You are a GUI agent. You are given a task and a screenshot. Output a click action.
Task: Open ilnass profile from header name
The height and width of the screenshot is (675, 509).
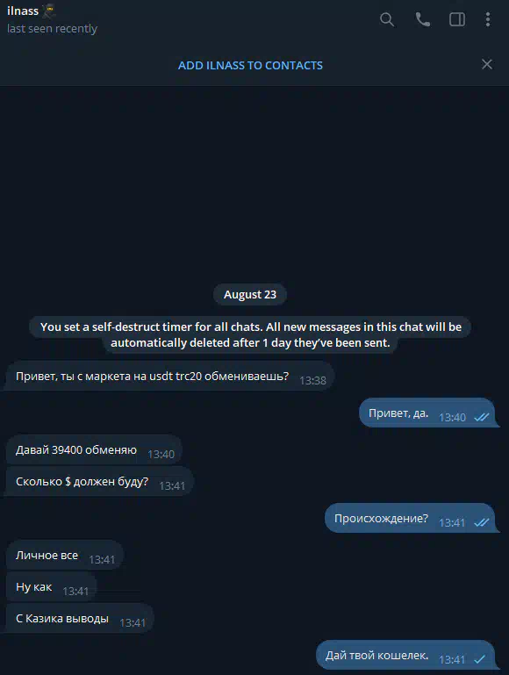tap(23, 11)
